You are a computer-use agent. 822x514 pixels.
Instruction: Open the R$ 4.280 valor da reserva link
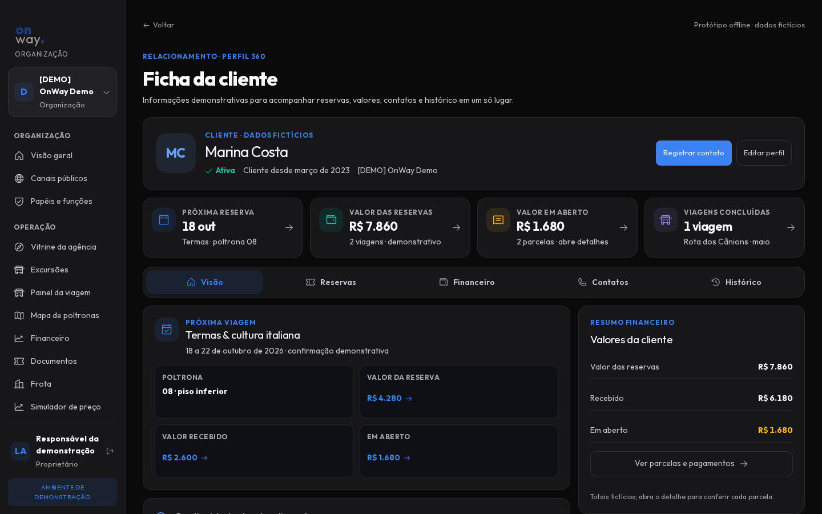pos(390,398)
